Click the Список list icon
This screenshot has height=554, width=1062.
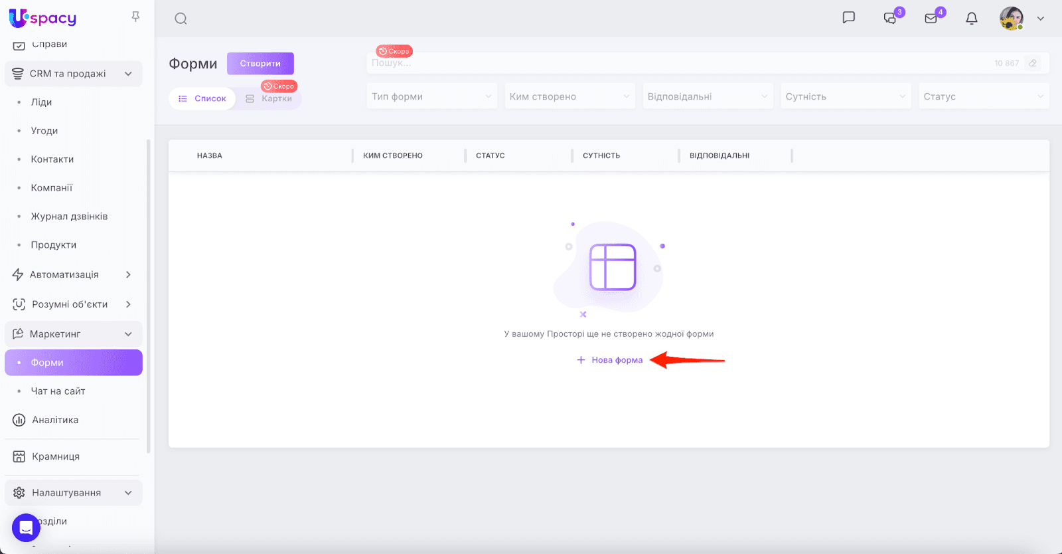(183, 98)
